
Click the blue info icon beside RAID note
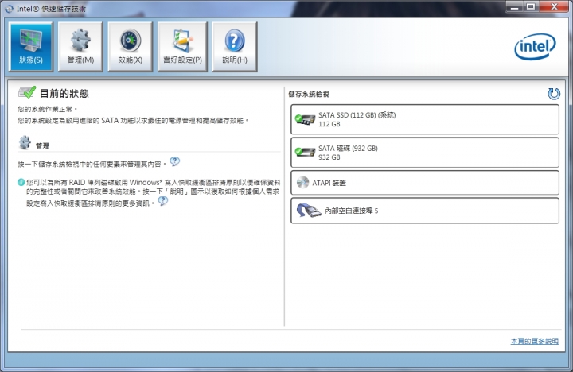21,182
